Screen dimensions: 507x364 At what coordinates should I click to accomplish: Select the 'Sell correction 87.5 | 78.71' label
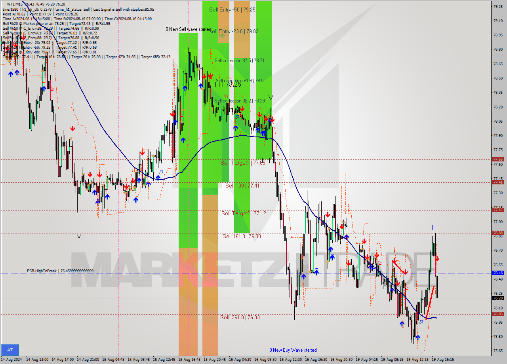coord(239,61)
